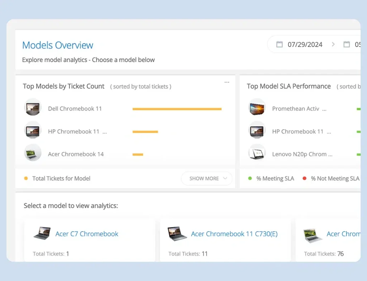Screen dimensions: 367x281
Task: Open the three-dot menu of Ticket Count card
Action: (x=227, y=82)
